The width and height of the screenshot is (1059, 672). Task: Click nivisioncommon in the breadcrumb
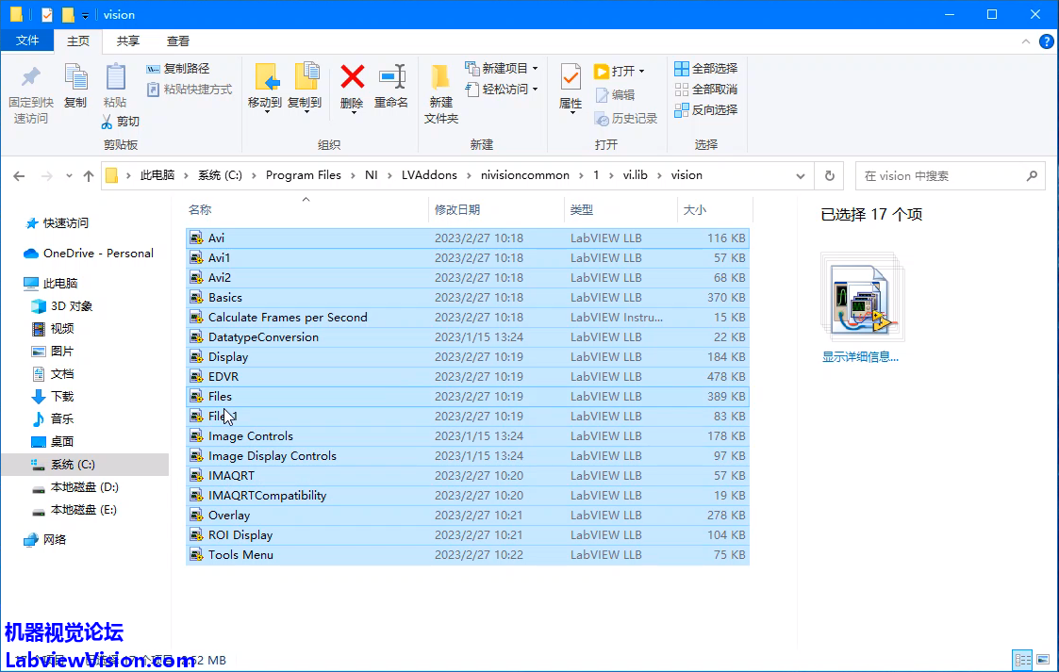(524, 175)
